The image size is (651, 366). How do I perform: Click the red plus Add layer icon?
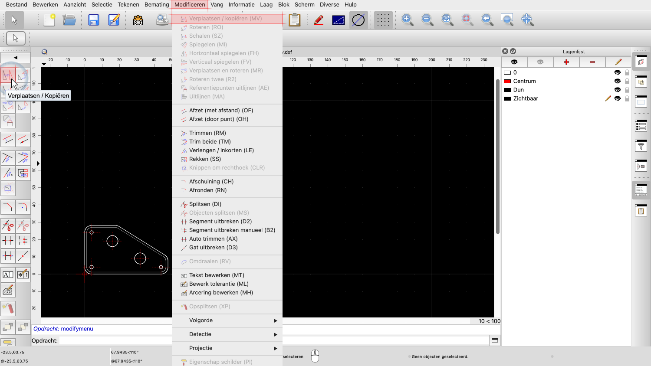(x=566, y=62)
